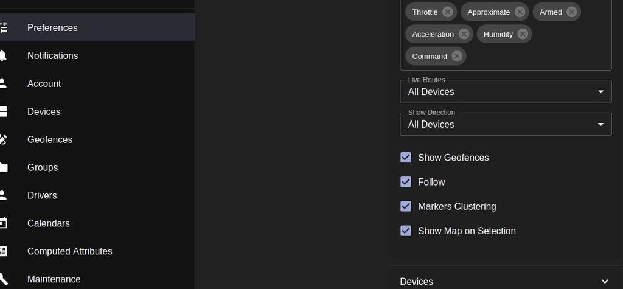Image resolution: width=623 pixels, height=289 pixels.
Task: Remove the Throttle chip
Action: (448, 12)
